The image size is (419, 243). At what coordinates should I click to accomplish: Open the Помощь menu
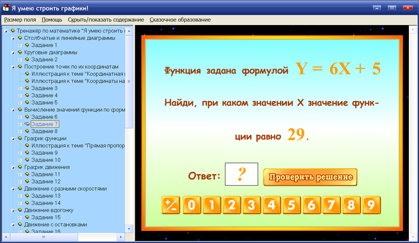tap(51, 20)
